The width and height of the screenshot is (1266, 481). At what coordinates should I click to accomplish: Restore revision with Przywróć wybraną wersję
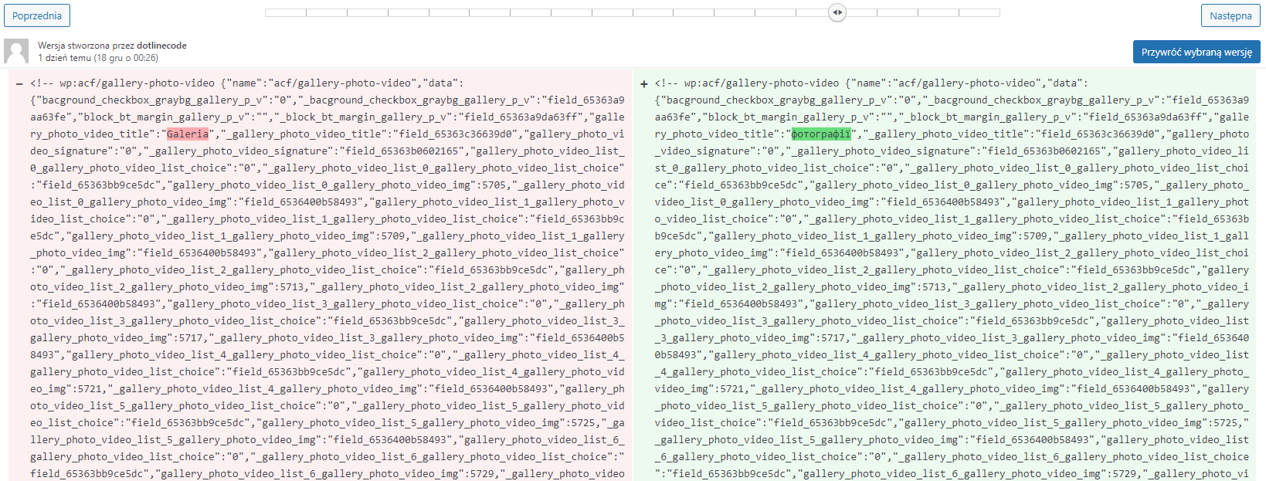pyautogui.click(x=1196, y=52)
